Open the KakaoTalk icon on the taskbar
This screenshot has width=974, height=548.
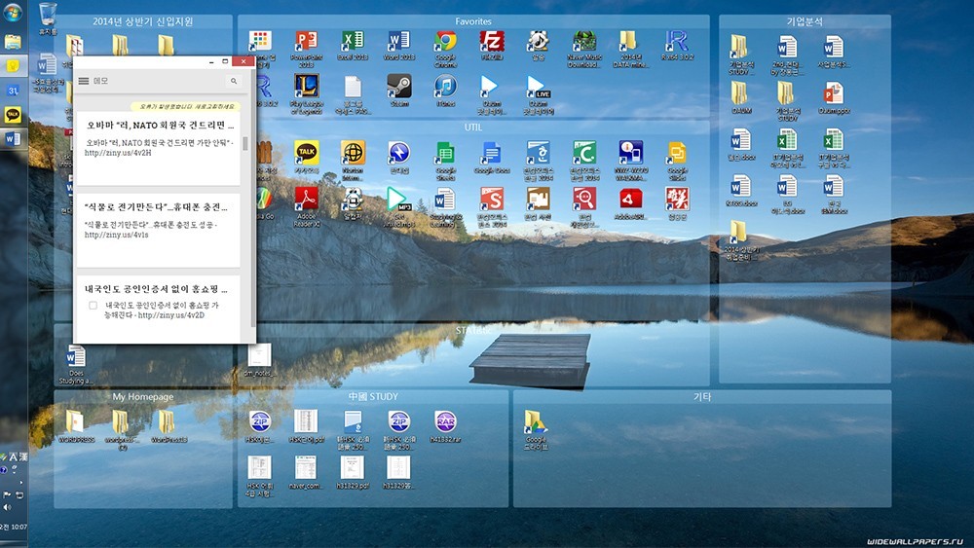[13, 114]
